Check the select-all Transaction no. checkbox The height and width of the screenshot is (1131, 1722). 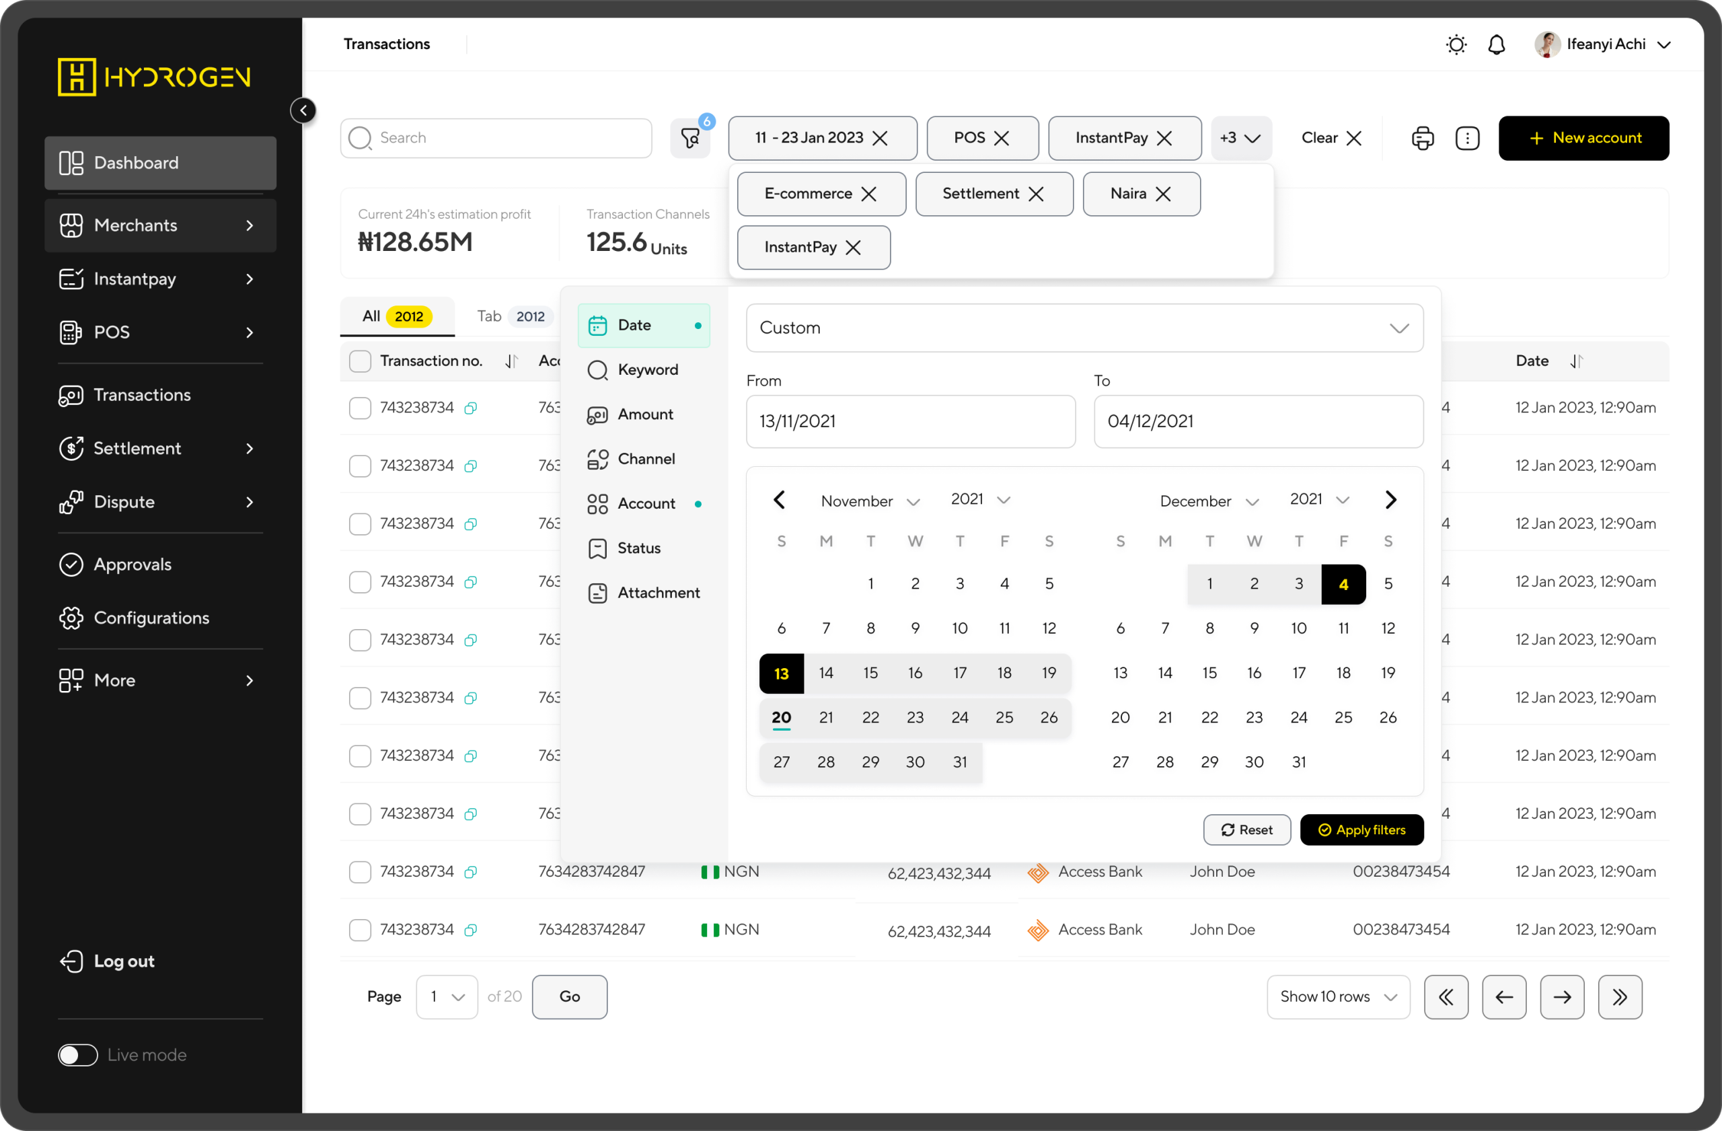click(360, 361)
